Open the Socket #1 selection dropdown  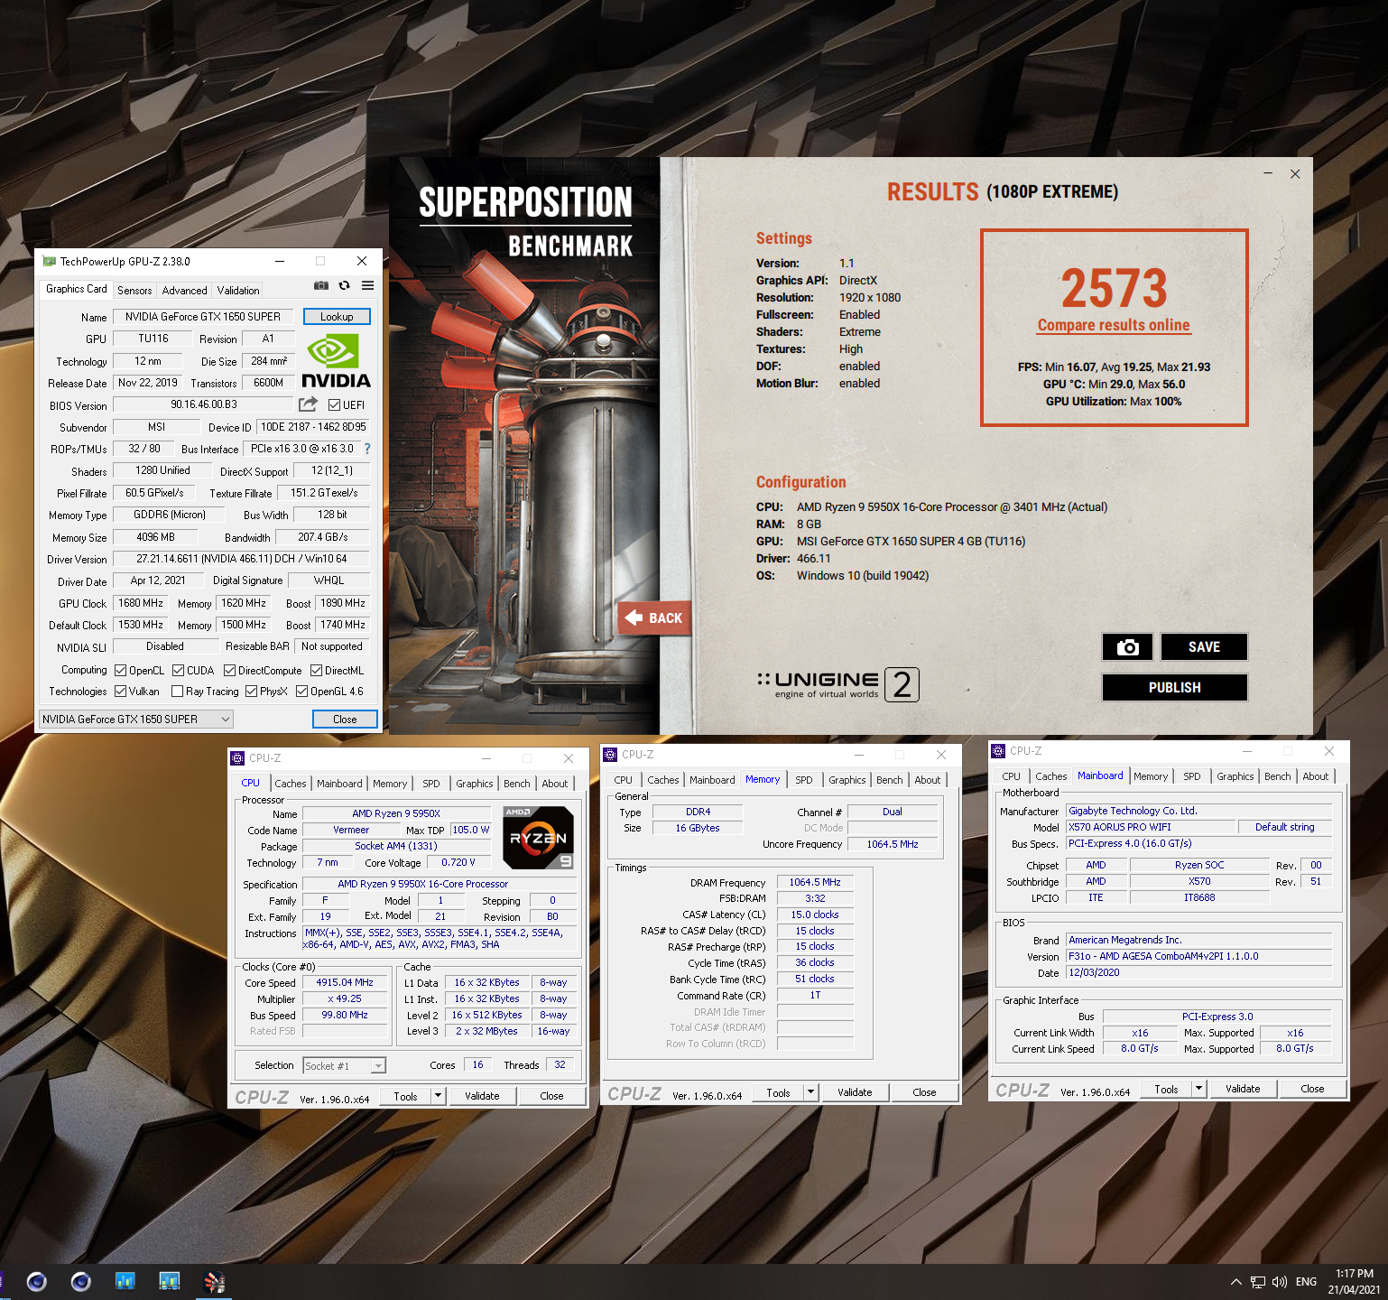click(x=345, y=1066)
